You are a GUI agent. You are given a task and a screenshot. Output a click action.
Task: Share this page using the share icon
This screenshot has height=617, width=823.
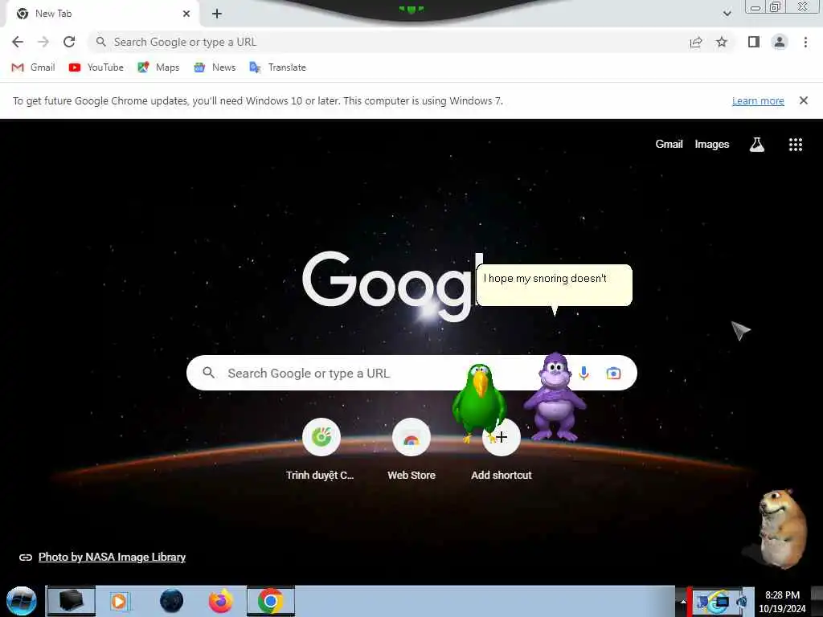[696, 42]
